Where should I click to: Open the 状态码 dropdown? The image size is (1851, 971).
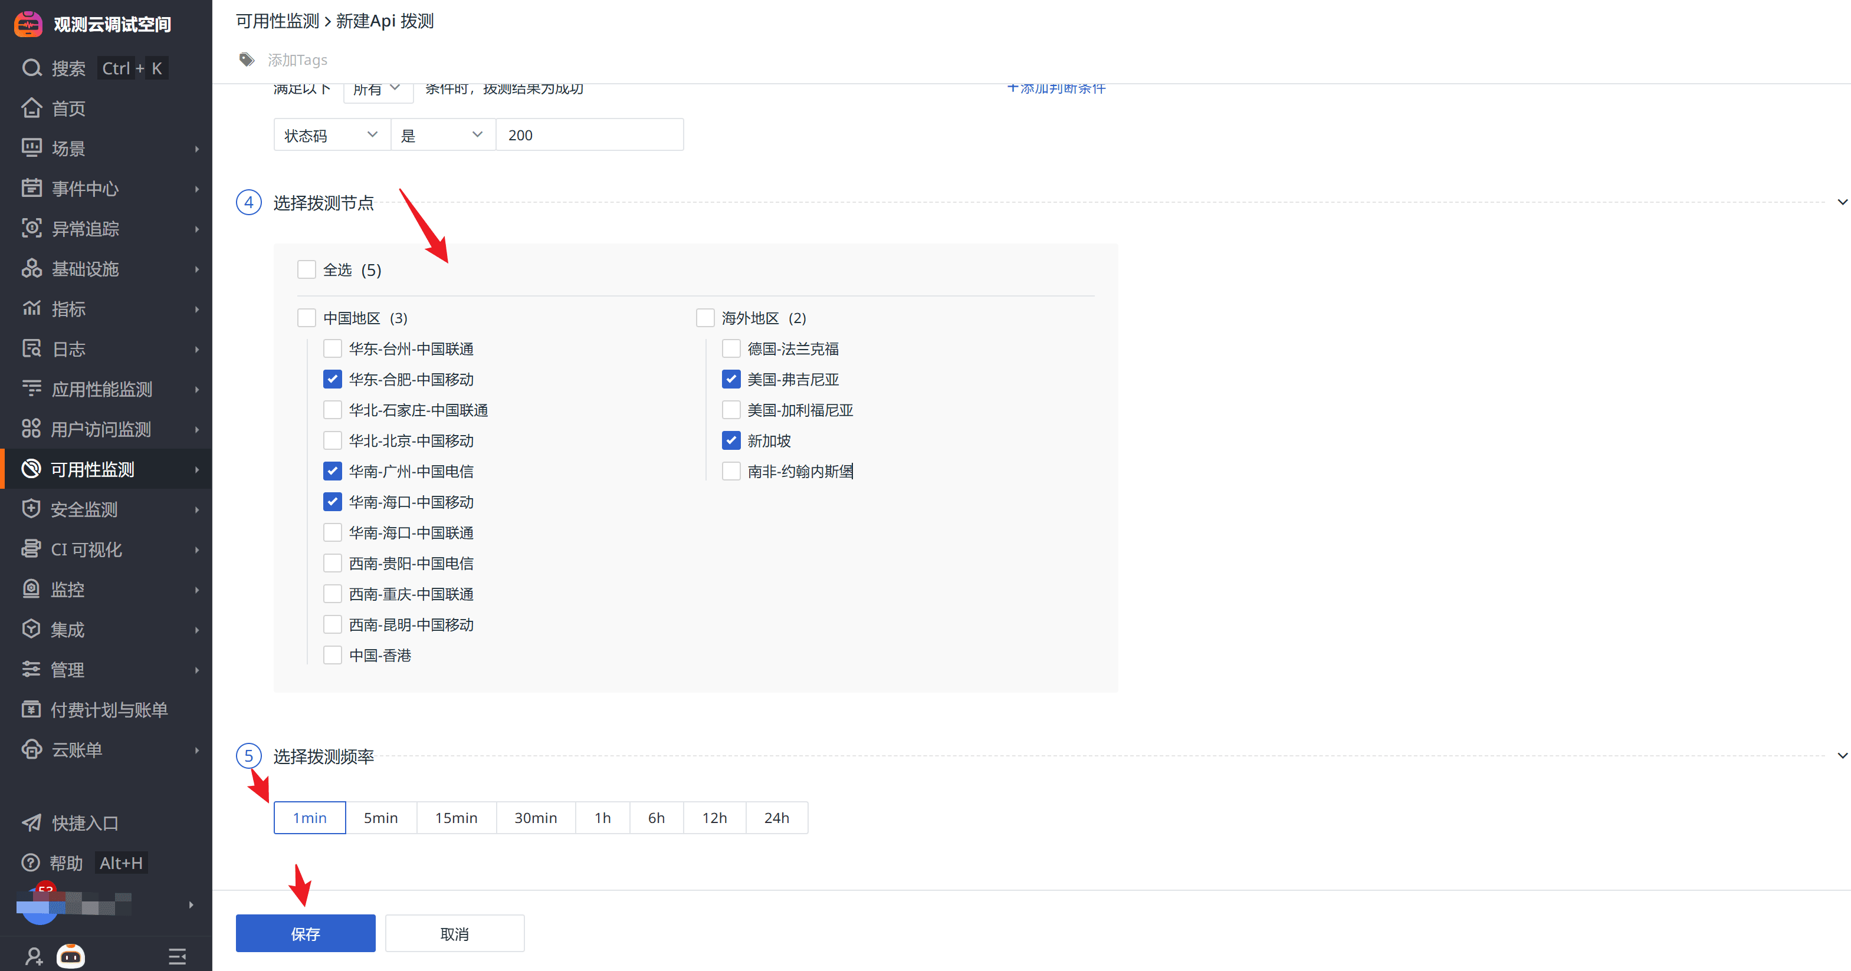[332, 135]
